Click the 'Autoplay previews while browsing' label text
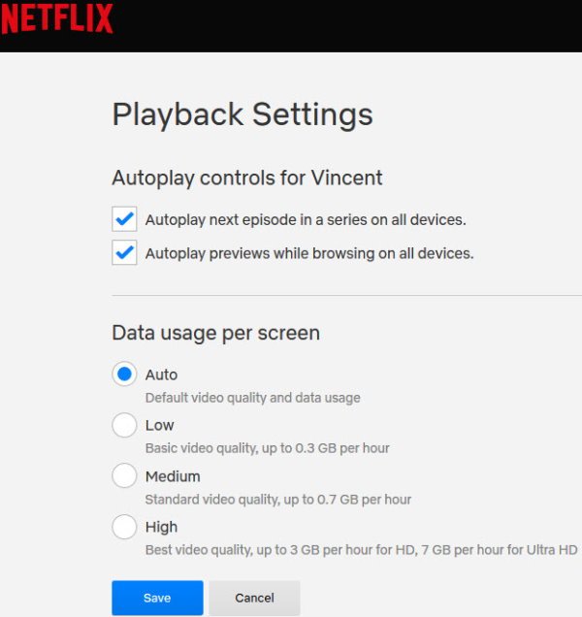 [309, 254]
